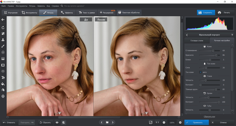Toggle the Тон кожи авто checkbox
236x126 pixels.
[201, 72]
